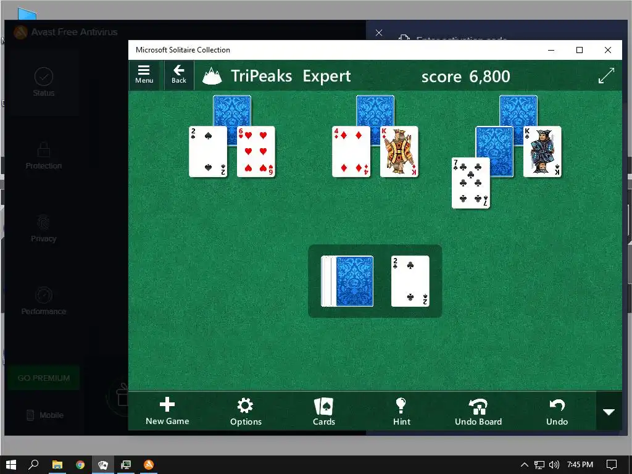The image size is (632, 474).
Task: Open Status in the Avast window
Action: coord(44,82)
